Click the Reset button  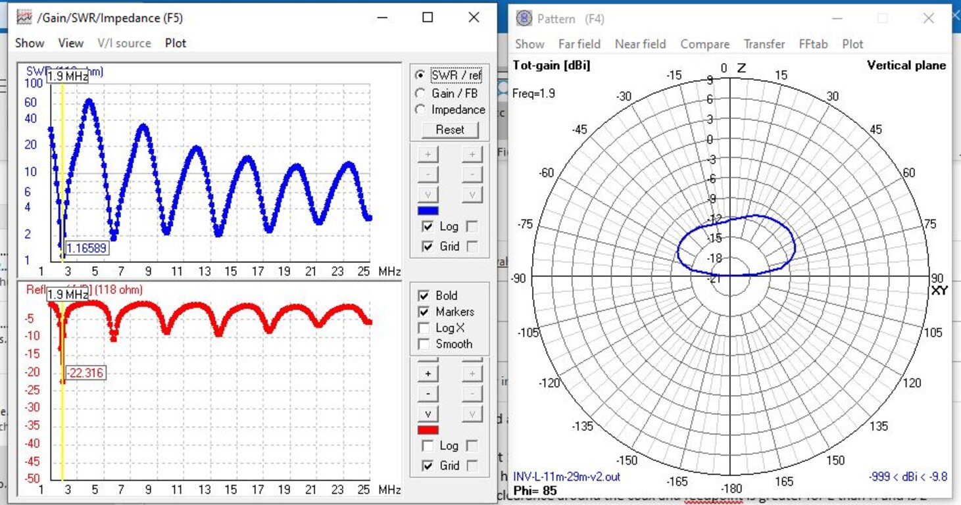(450, 130)
